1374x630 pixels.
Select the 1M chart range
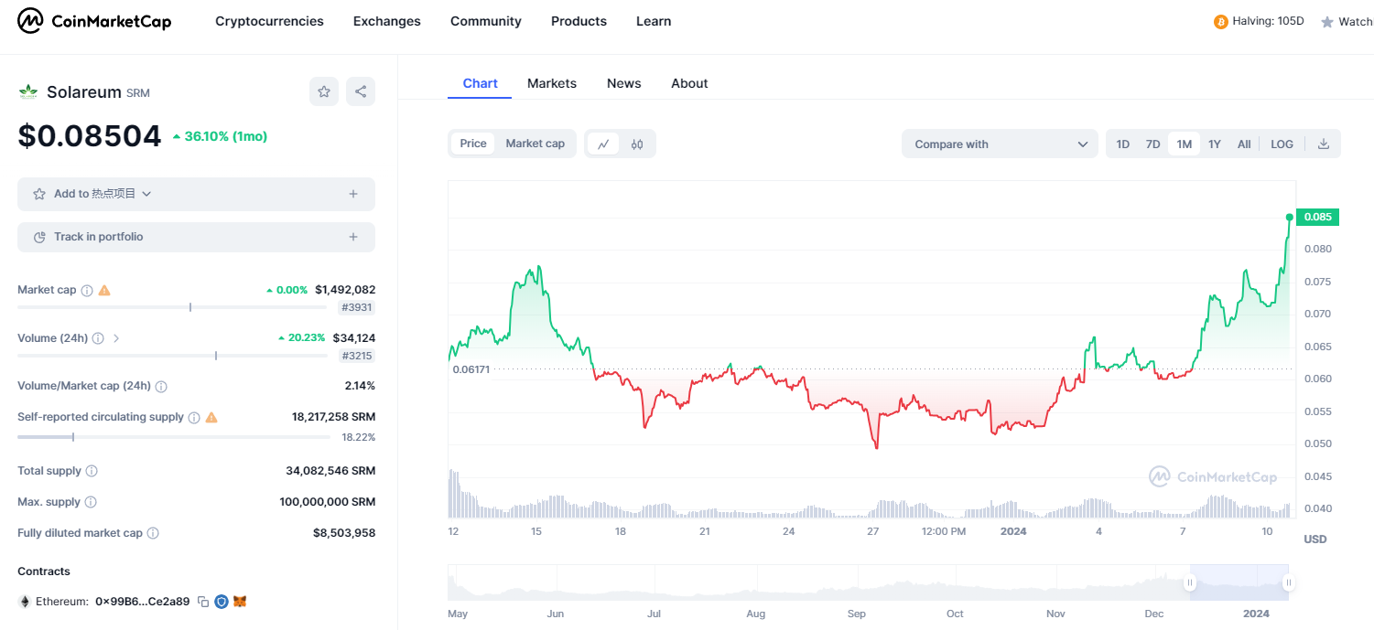point(1185,144)
